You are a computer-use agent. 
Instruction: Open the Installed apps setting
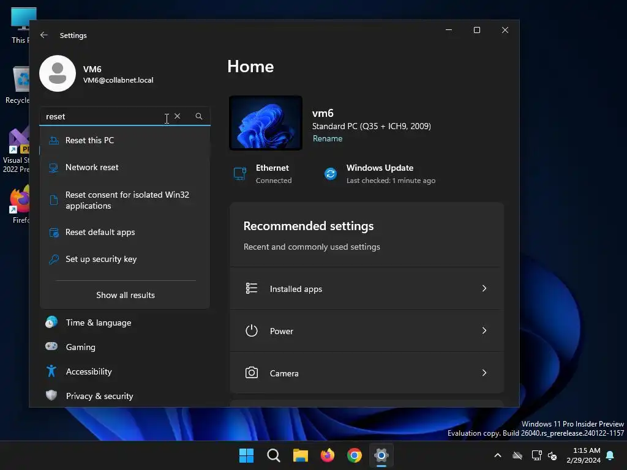366,289
